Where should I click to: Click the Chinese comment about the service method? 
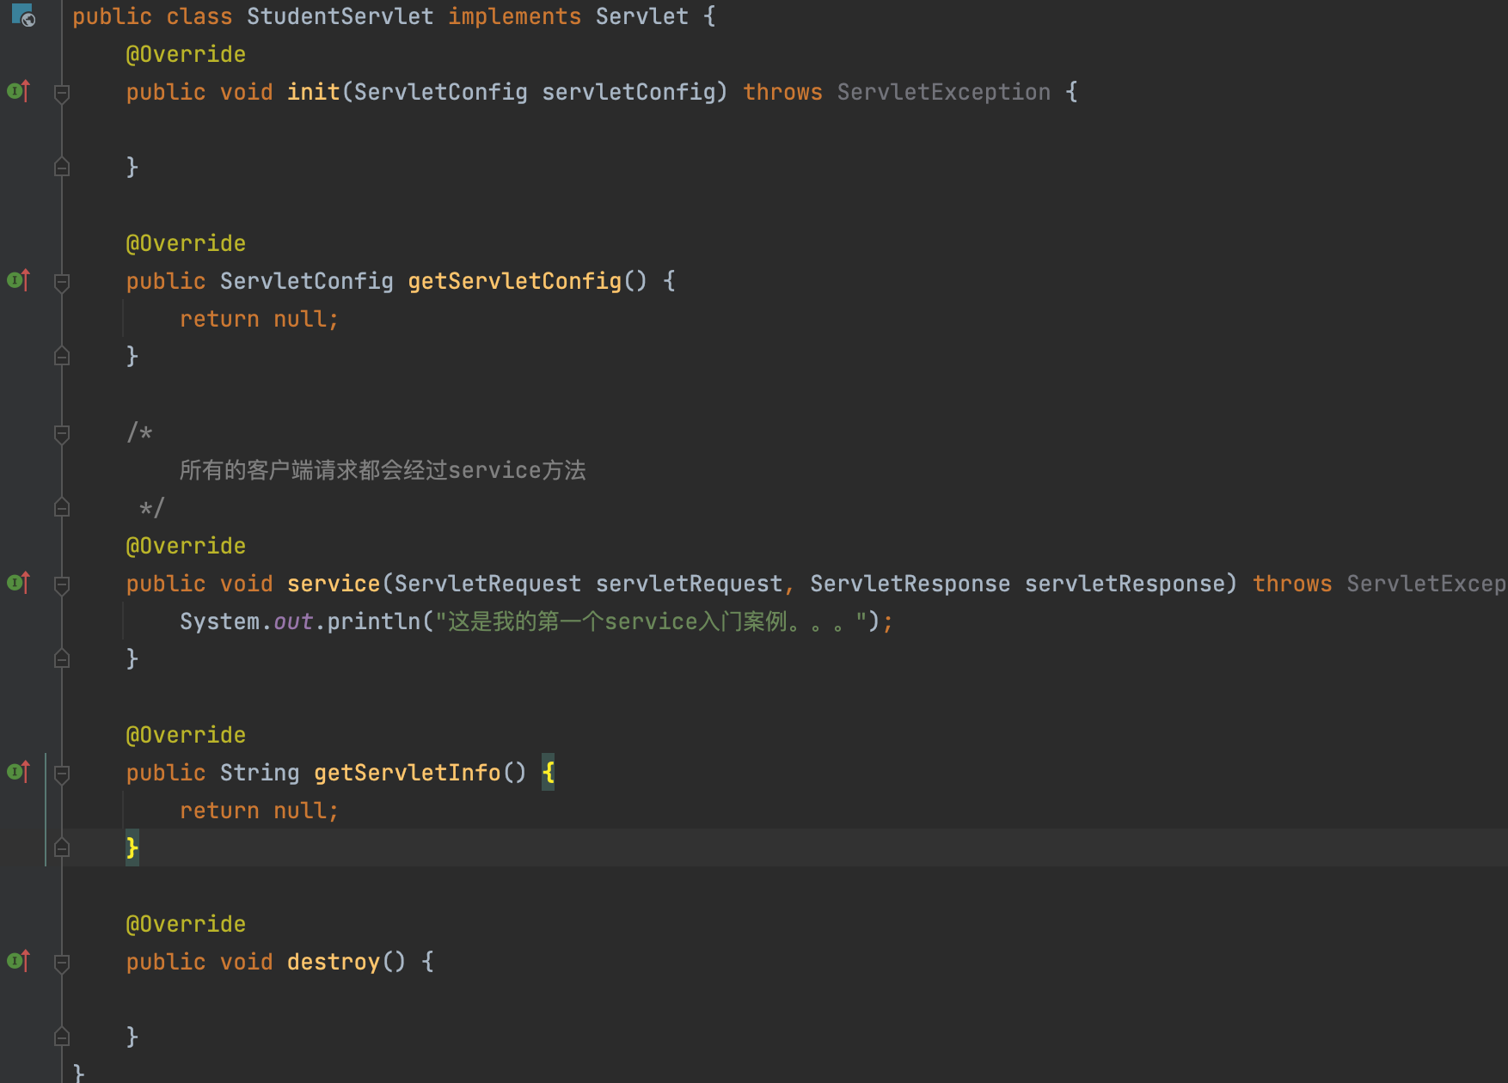point(383,470)
